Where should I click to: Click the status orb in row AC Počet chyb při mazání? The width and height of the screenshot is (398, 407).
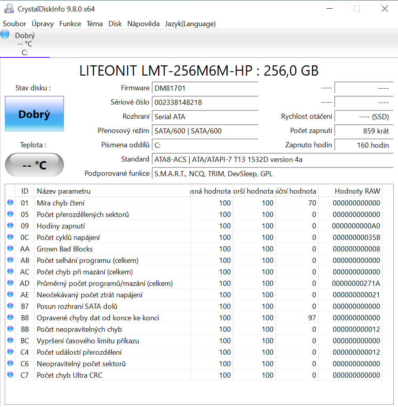[10, 271]
